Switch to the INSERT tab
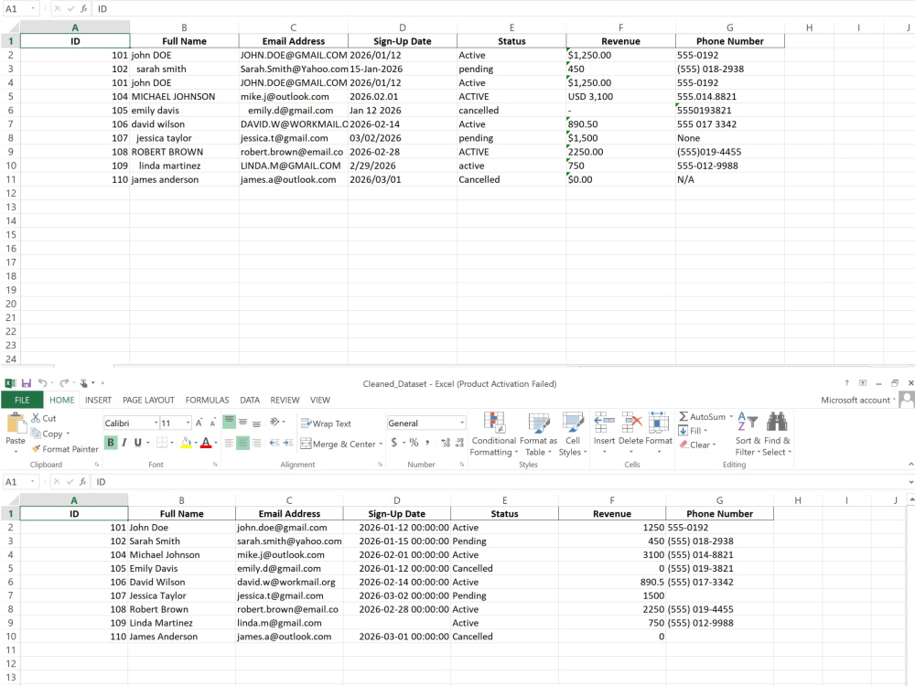Screen dimensions: 915x686 pyautogui.click(x=98, y=400)
